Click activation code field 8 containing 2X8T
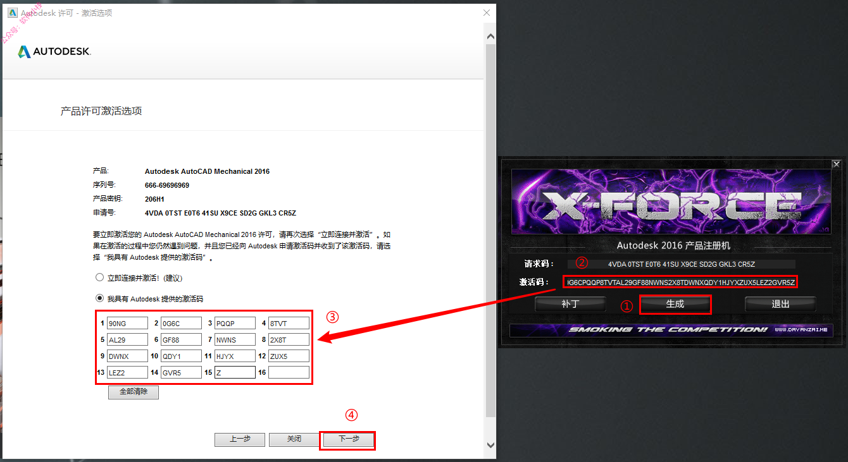 click(289, 339)
